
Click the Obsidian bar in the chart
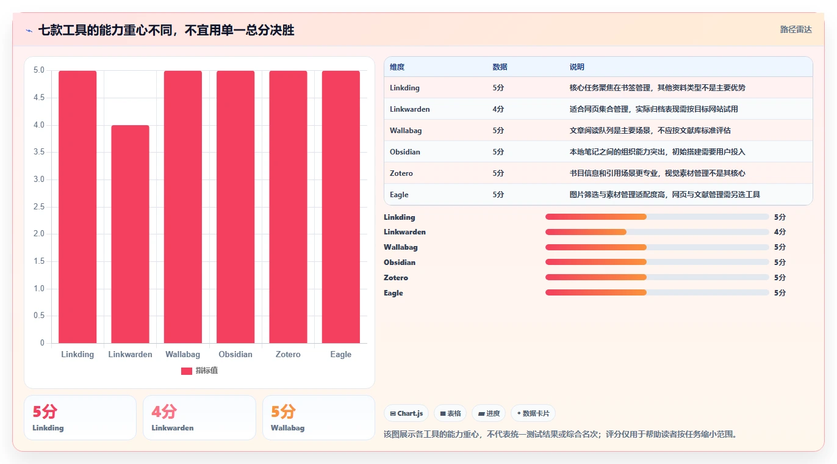pos(235,207)
